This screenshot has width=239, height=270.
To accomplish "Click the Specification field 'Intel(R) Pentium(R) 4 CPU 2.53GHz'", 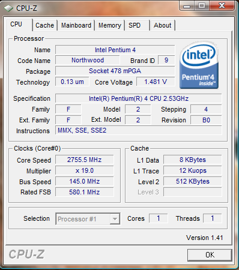I will point(139,98).
